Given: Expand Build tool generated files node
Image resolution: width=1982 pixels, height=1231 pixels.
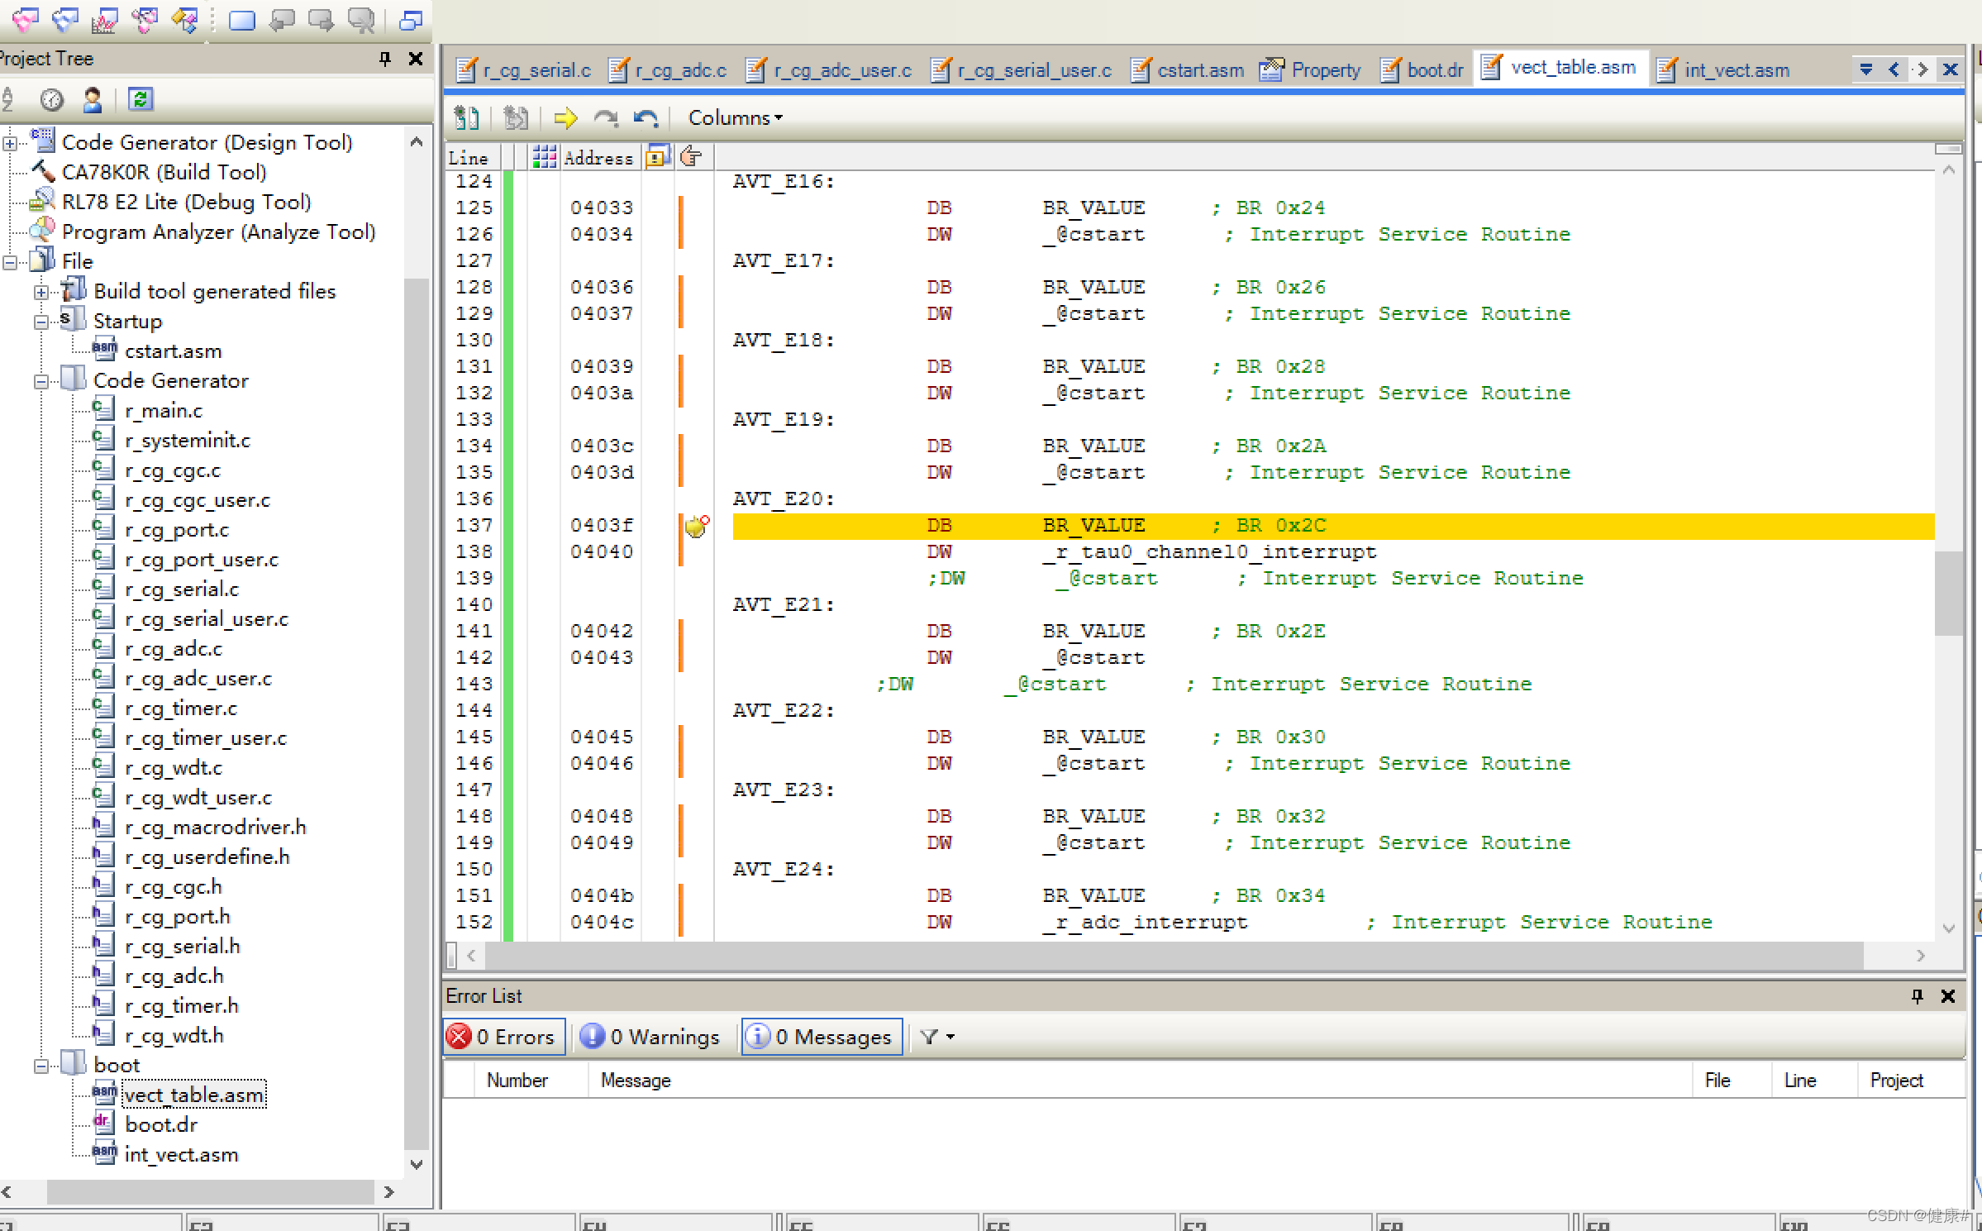Looking at the screenshot, I should pyautogui.click(x=40, y=292).
